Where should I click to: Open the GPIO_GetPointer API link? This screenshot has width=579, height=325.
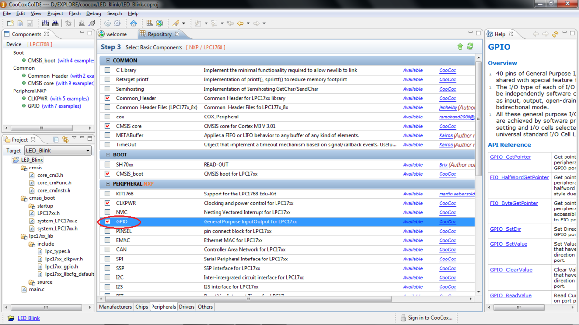tap(510, 157)
